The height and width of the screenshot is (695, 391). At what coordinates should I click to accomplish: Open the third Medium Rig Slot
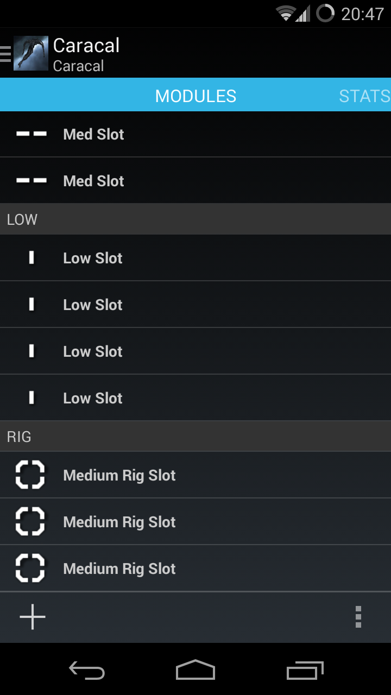(195, 568)
